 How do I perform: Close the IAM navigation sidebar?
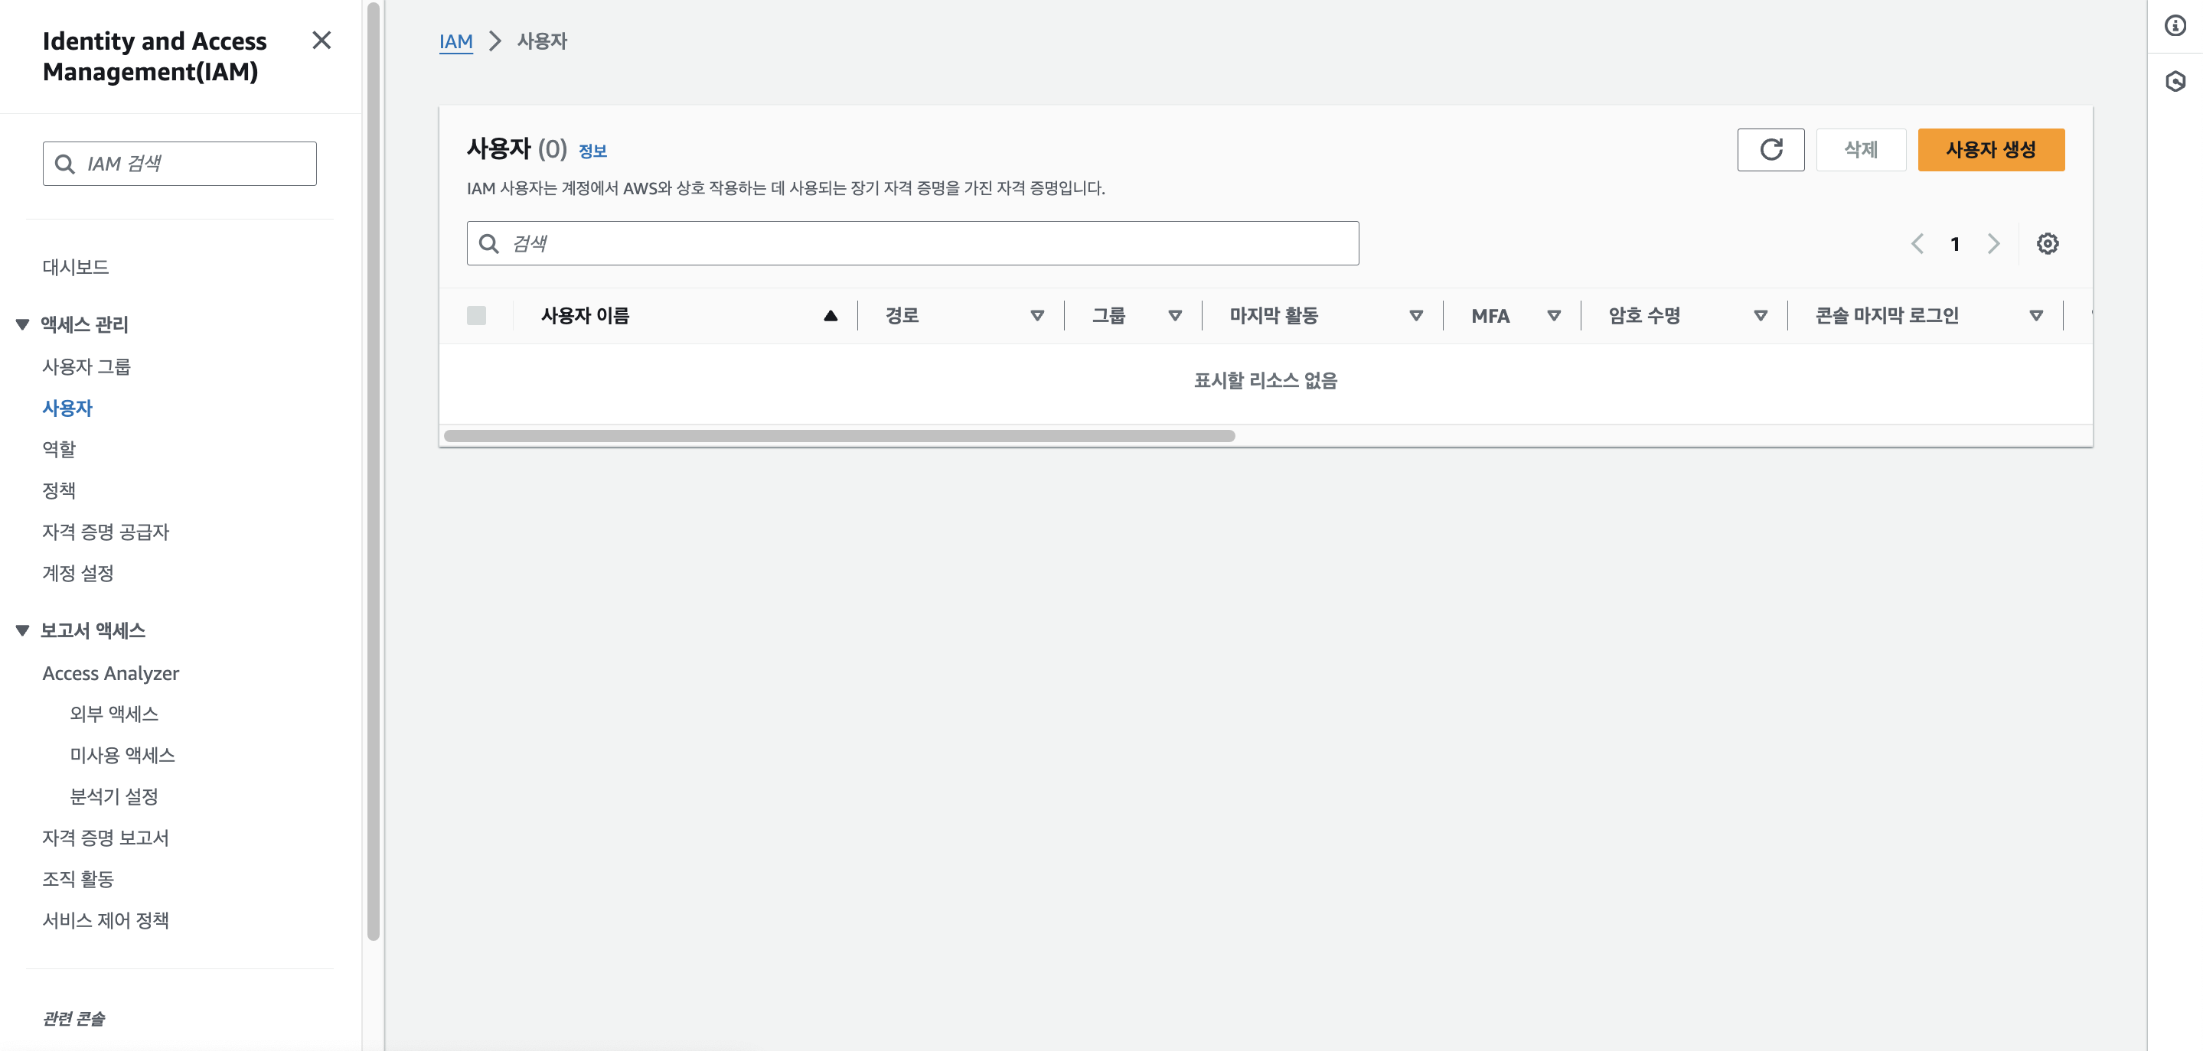pos(321,41)
